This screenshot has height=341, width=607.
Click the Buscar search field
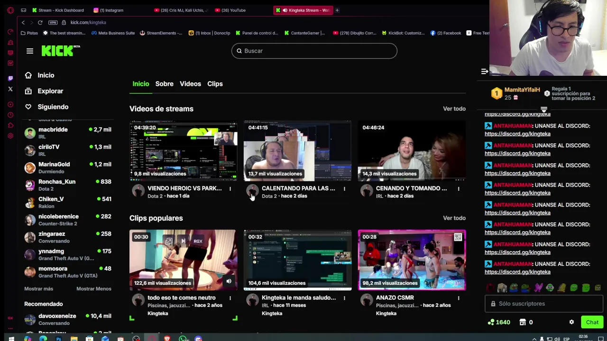[x=314, y=51]
